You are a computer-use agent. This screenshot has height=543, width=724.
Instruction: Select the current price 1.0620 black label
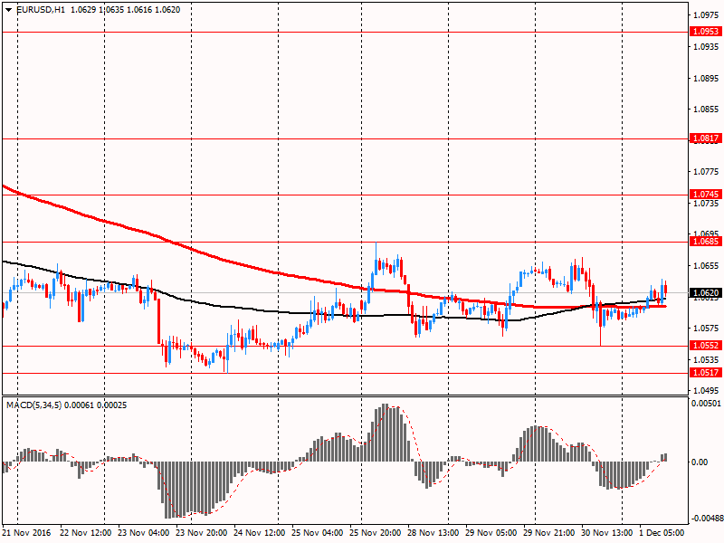click(x=706, y=292)
